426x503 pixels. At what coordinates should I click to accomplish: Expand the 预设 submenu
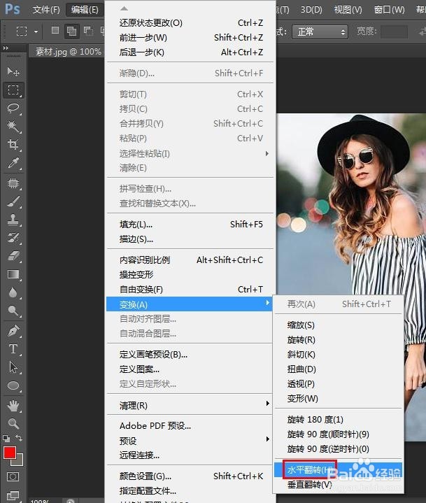[x=190, y=441]
